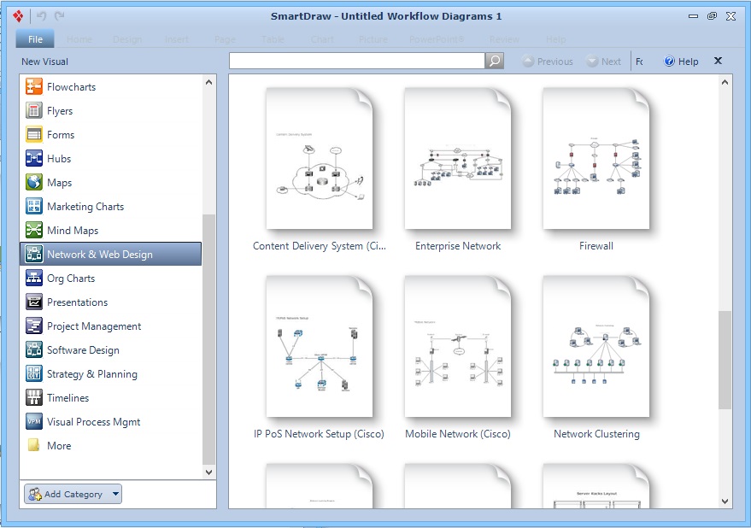Click the Flyers category icon

pos(34,111)
